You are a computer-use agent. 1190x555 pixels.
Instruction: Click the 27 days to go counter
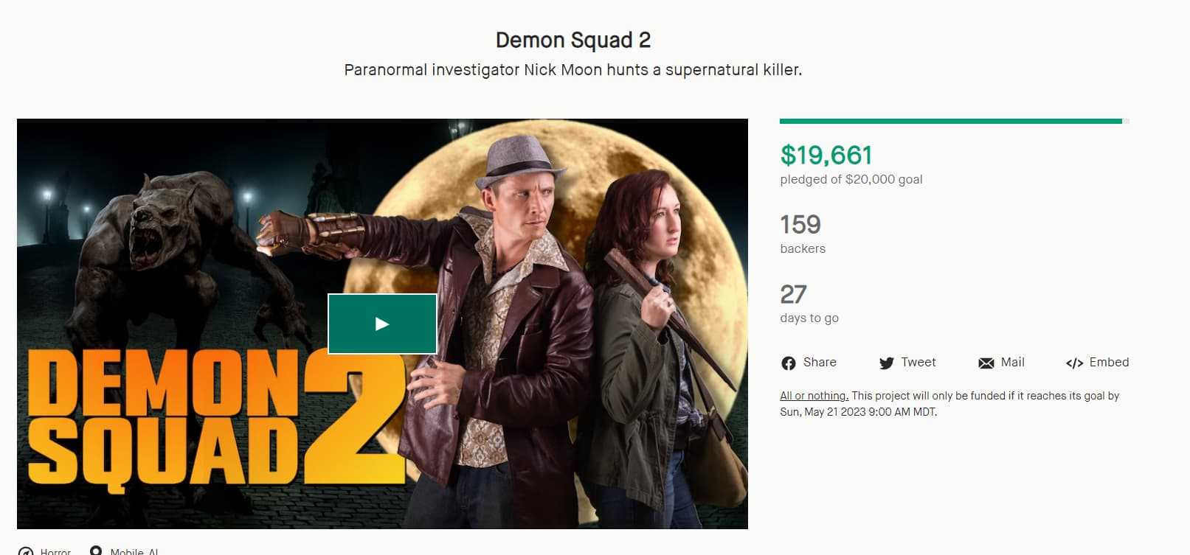(x=793, y=294)
